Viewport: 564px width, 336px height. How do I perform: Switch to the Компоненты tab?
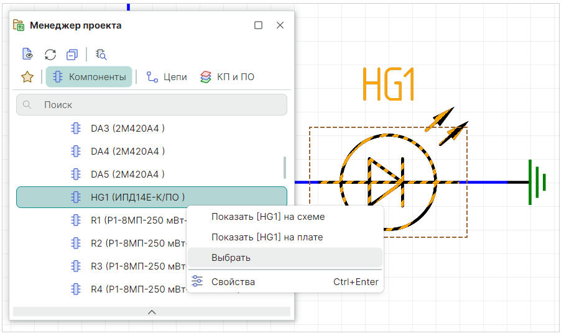89,77
